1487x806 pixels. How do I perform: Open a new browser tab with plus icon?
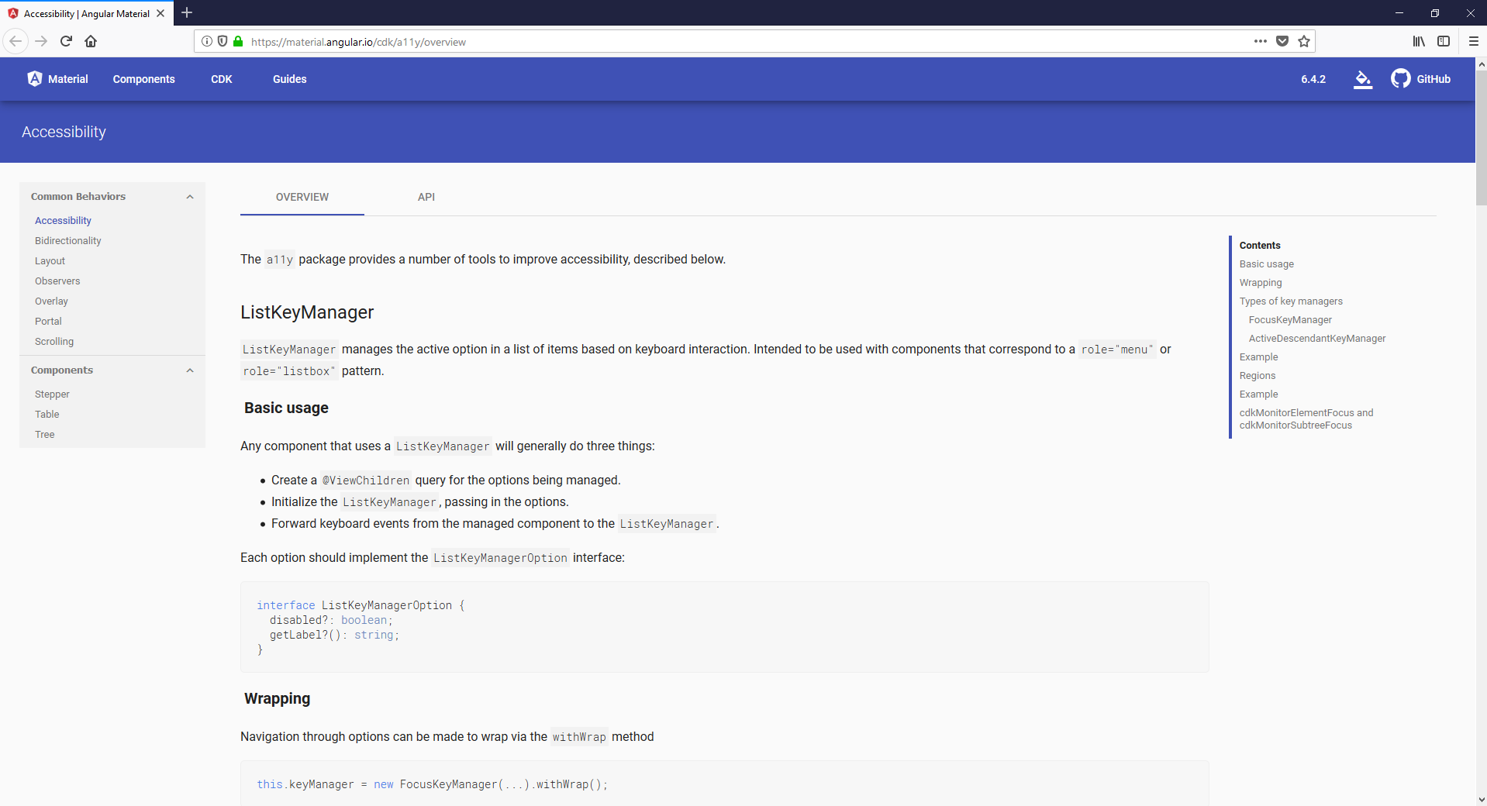[187, 12]
